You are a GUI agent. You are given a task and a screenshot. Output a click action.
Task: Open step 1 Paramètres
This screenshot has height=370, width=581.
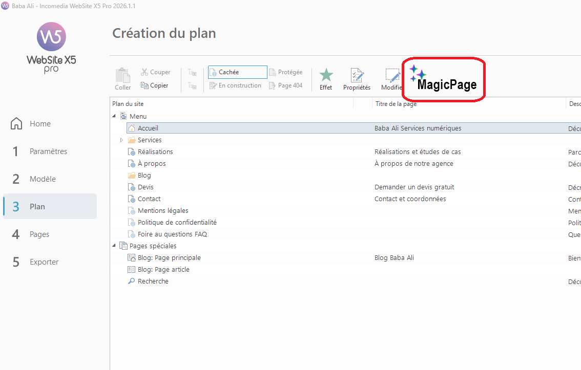pos(48,151)
